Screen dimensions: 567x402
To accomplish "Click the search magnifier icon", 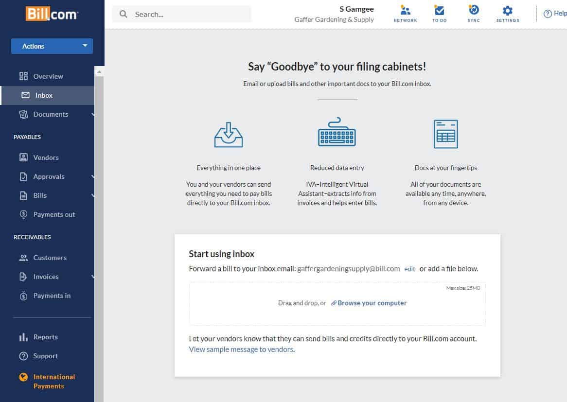I will [124, 14].
